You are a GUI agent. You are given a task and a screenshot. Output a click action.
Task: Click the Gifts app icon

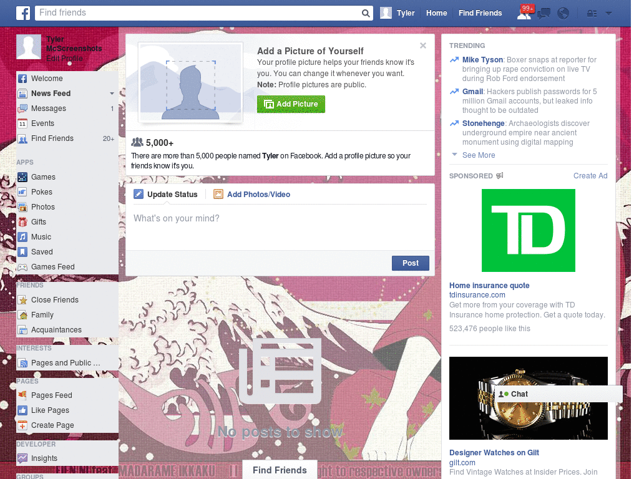pyautogui.click(x=22, y=222)
